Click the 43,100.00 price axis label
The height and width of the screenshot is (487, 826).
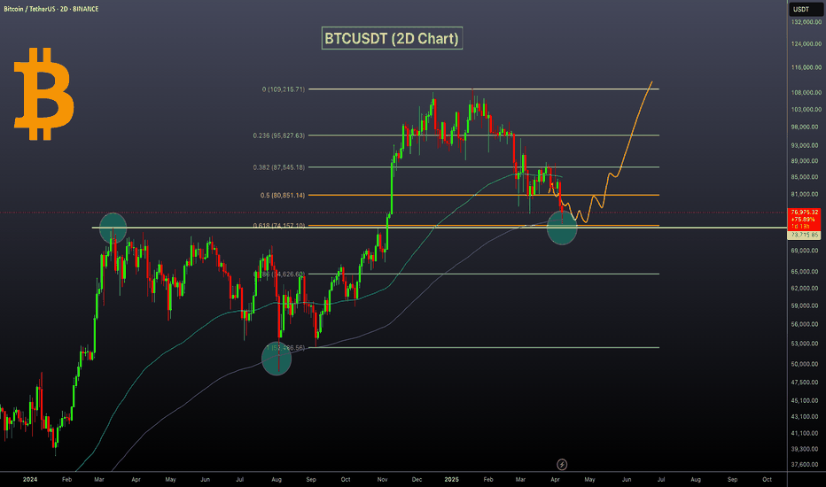(x=806, y=416)
